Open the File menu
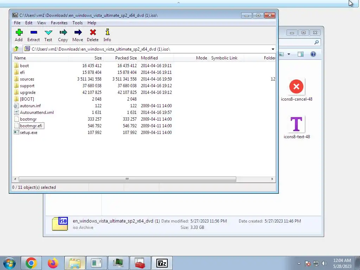Image resolution: width=360 pixels, height=270 pixels. tap(17, 23)
